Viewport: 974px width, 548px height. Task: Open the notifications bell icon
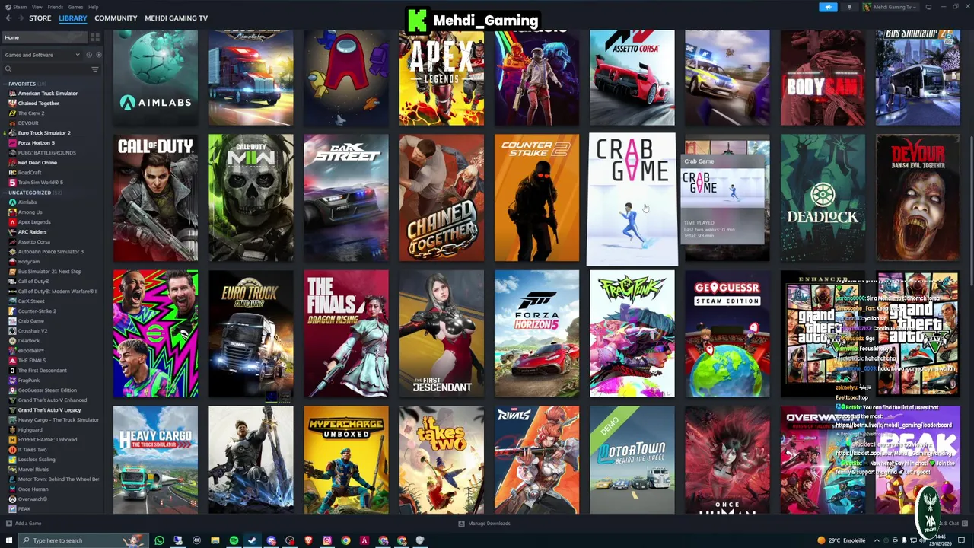849,7
